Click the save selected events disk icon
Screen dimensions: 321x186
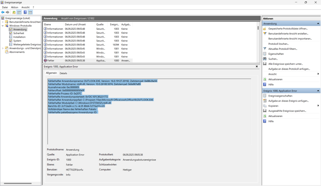coord(265,111)
